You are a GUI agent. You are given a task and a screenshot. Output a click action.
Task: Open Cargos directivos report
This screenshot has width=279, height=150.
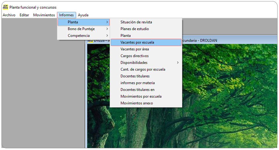click(x=146, y=56)
